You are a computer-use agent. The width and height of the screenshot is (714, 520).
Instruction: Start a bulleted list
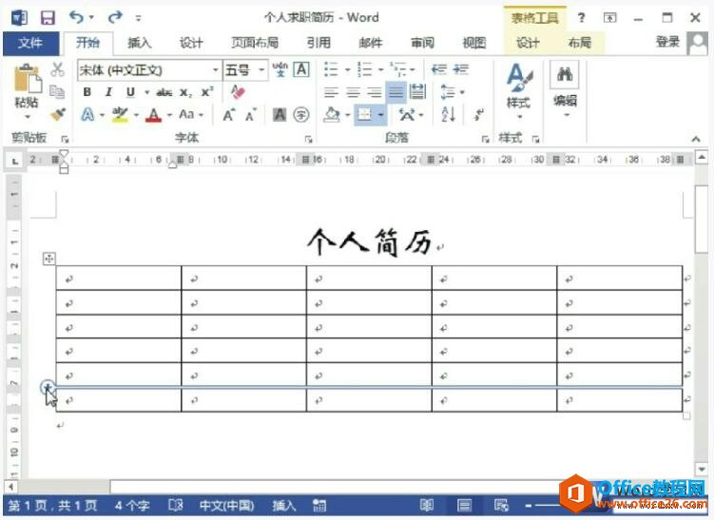[x=331, y=69]
